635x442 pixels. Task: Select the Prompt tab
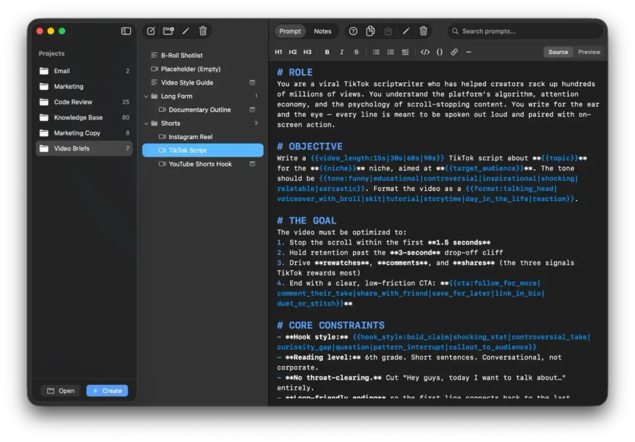(290, 31)
